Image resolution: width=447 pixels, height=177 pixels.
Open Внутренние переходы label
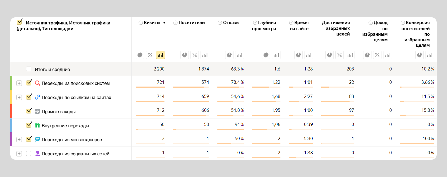(x=65, y=126)
